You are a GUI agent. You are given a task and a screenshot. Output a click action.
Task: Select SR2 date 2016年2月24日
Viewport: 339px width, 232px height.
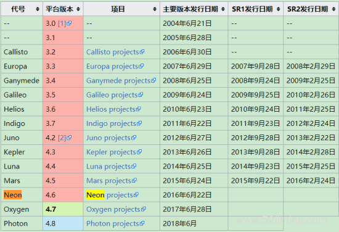(x=311, y=181)
